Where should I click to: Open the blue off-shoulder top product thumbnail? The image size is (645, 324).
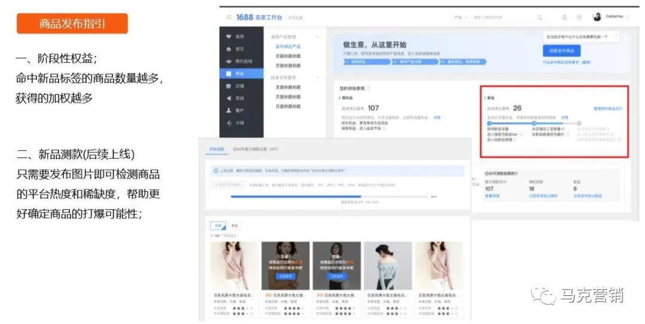[388, 266]
